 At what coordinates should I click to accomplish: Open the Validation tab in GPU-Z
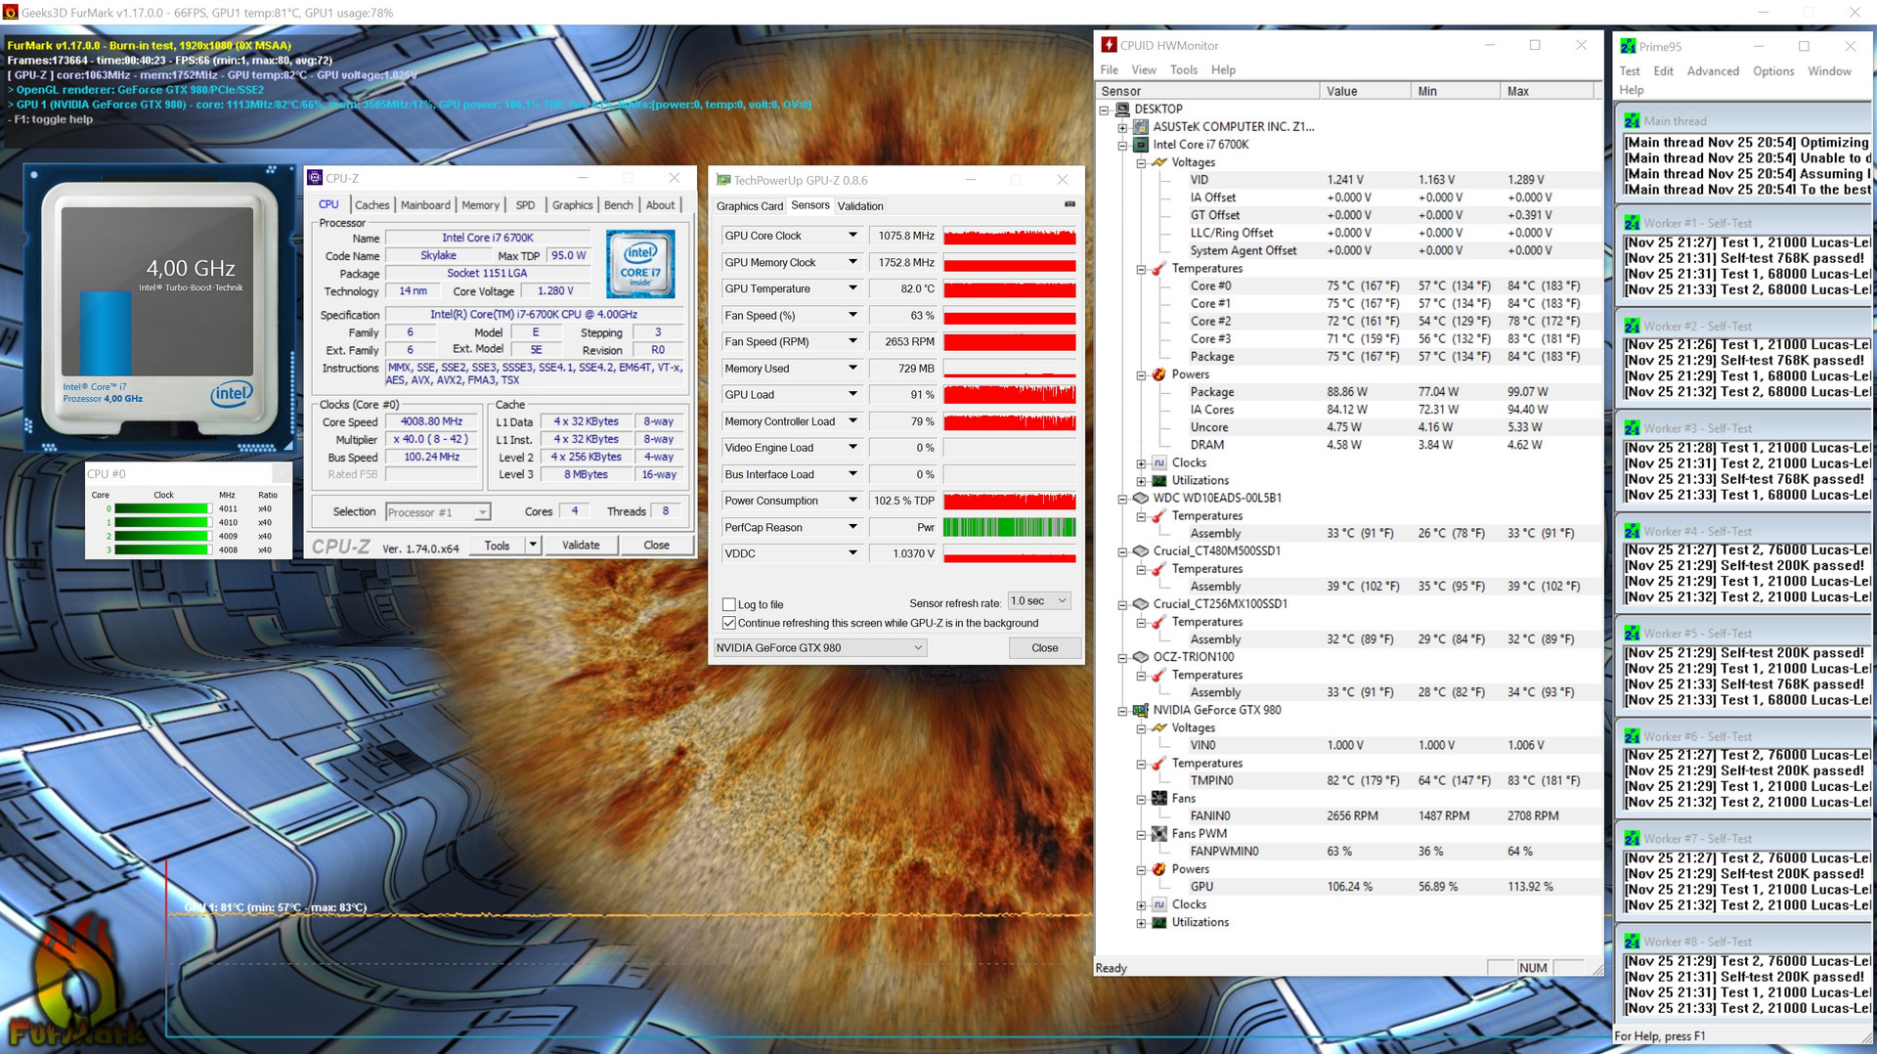click(860, 206)
